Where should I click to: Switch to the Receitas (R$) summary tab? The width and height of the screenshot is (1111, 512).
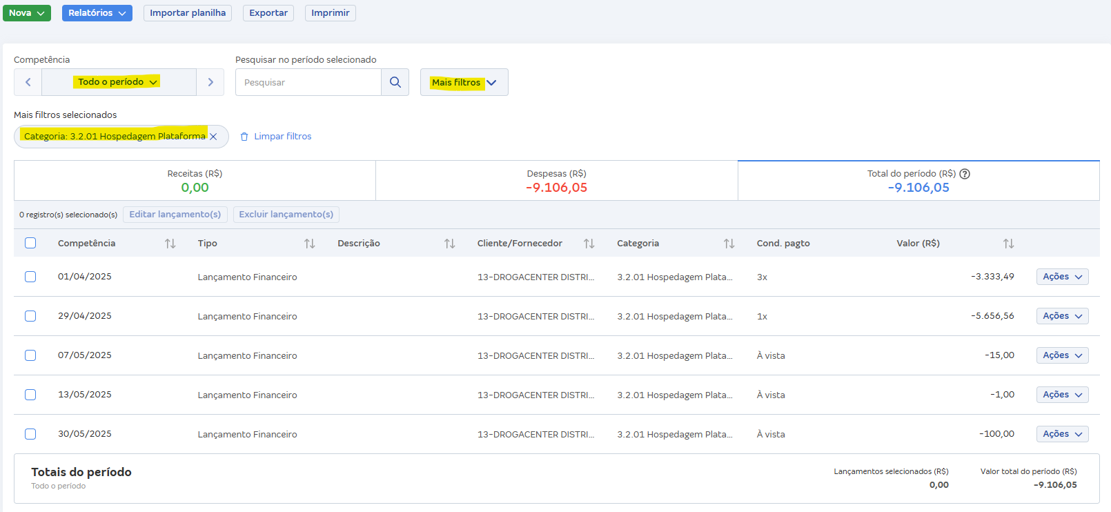tap(195, 181)
